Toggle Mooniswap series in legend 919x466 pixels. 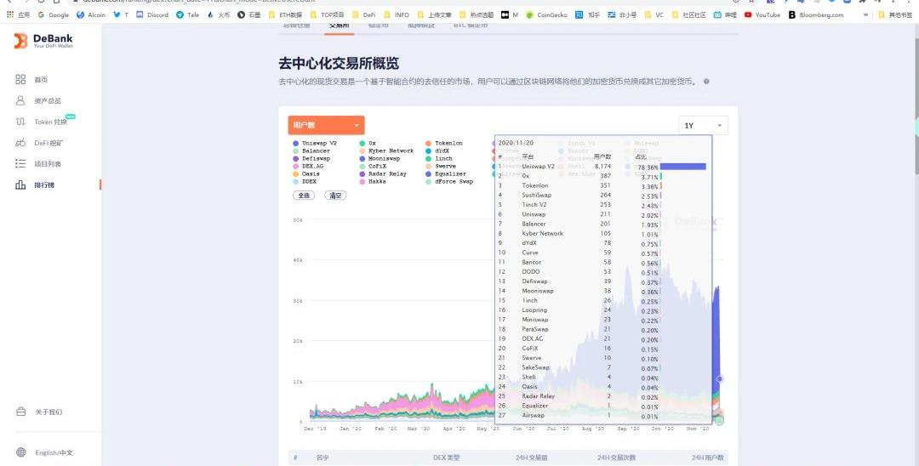(x=380, y=158)
